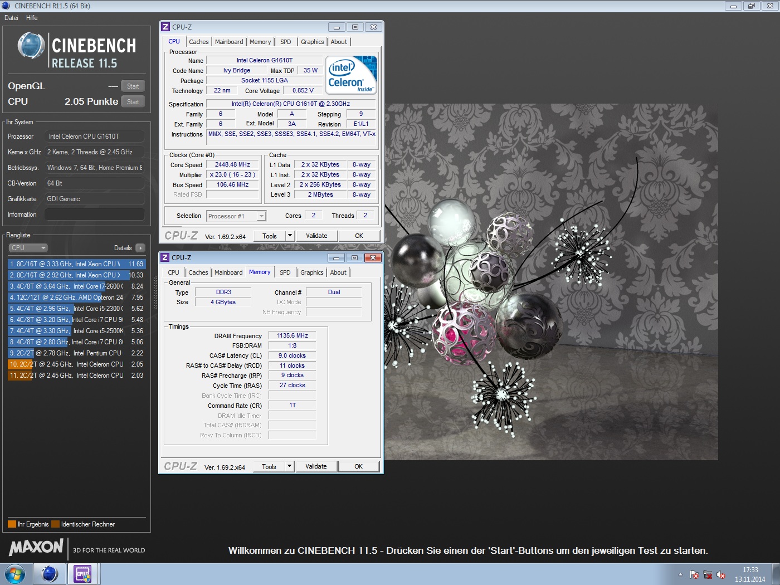Screen dimensions: 780x585
Task: Click Action Center flag tray icon
Action: coord(694,574)
